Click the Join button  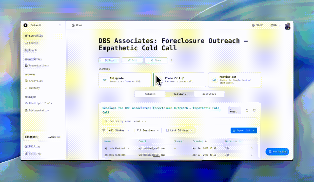110,60
